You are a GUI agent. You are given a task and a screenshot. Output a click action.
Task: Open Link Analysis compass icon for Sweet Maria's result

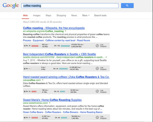point(97,118)
